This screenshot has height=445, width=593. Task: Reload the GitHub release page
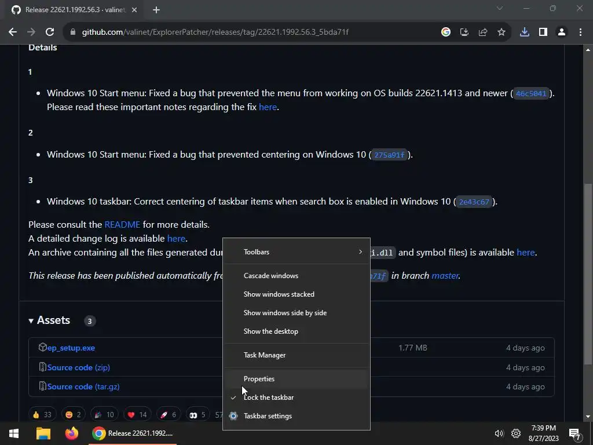pos(50,32)
